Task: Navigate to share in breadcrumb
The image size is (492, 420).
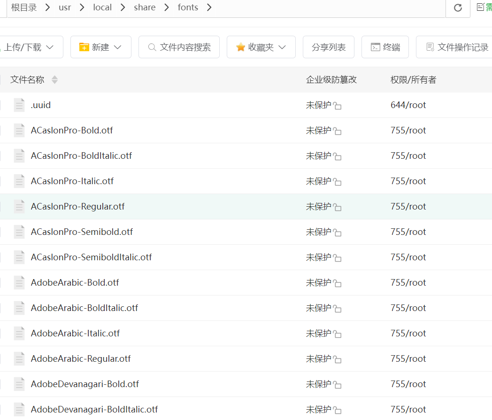Action: [145, 7]
